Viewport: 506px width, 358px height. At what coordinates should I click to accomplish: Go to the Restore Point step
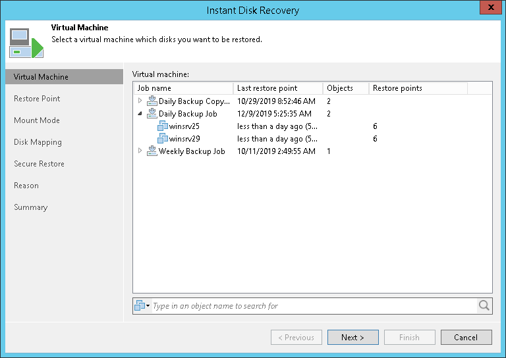(x=37, y=99)
